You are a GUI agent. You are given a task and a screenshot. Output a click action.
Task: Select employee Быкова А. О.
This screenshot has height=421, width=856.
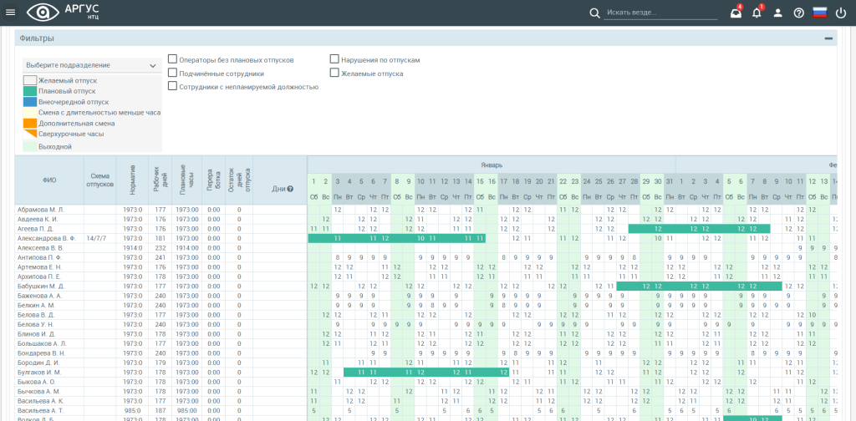tap(38, 381)
